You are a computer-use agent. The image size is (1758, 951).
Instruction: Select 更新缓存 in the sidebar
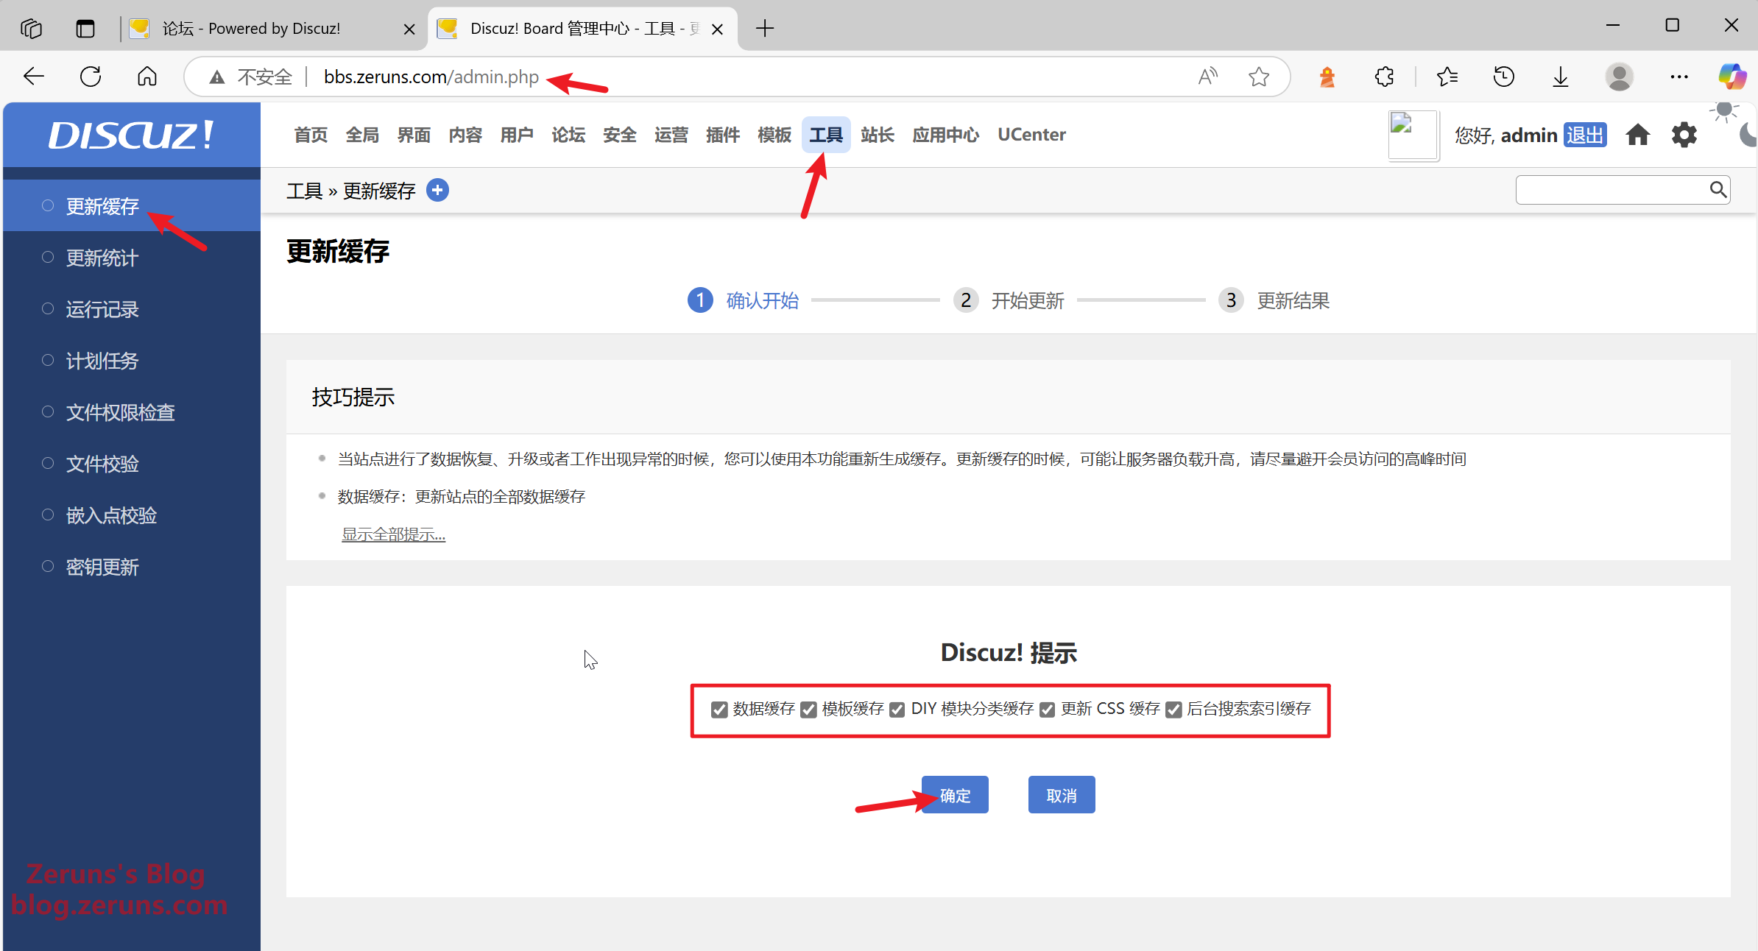coord(132,206)
